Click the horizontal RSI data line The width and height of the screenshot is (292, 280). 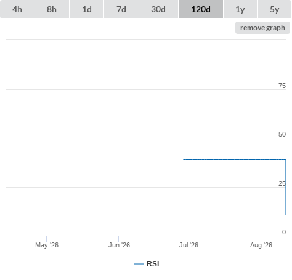point(234,159)
